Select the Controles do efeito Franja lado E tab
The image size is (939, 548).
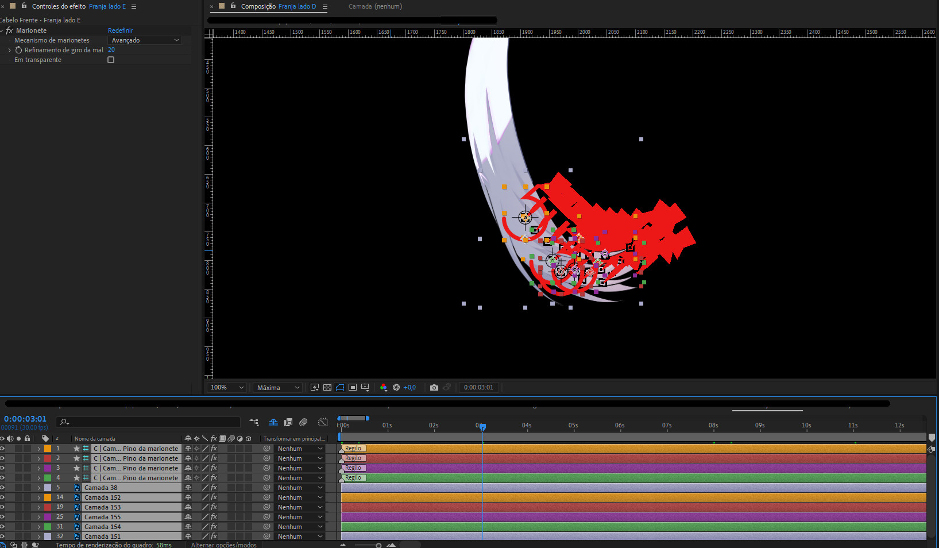coord(79,6)
